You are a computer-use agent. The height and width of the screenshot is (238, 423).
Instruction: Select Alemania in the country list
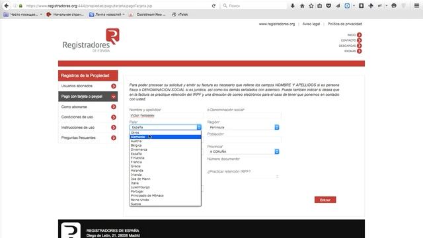pos(165,137)
